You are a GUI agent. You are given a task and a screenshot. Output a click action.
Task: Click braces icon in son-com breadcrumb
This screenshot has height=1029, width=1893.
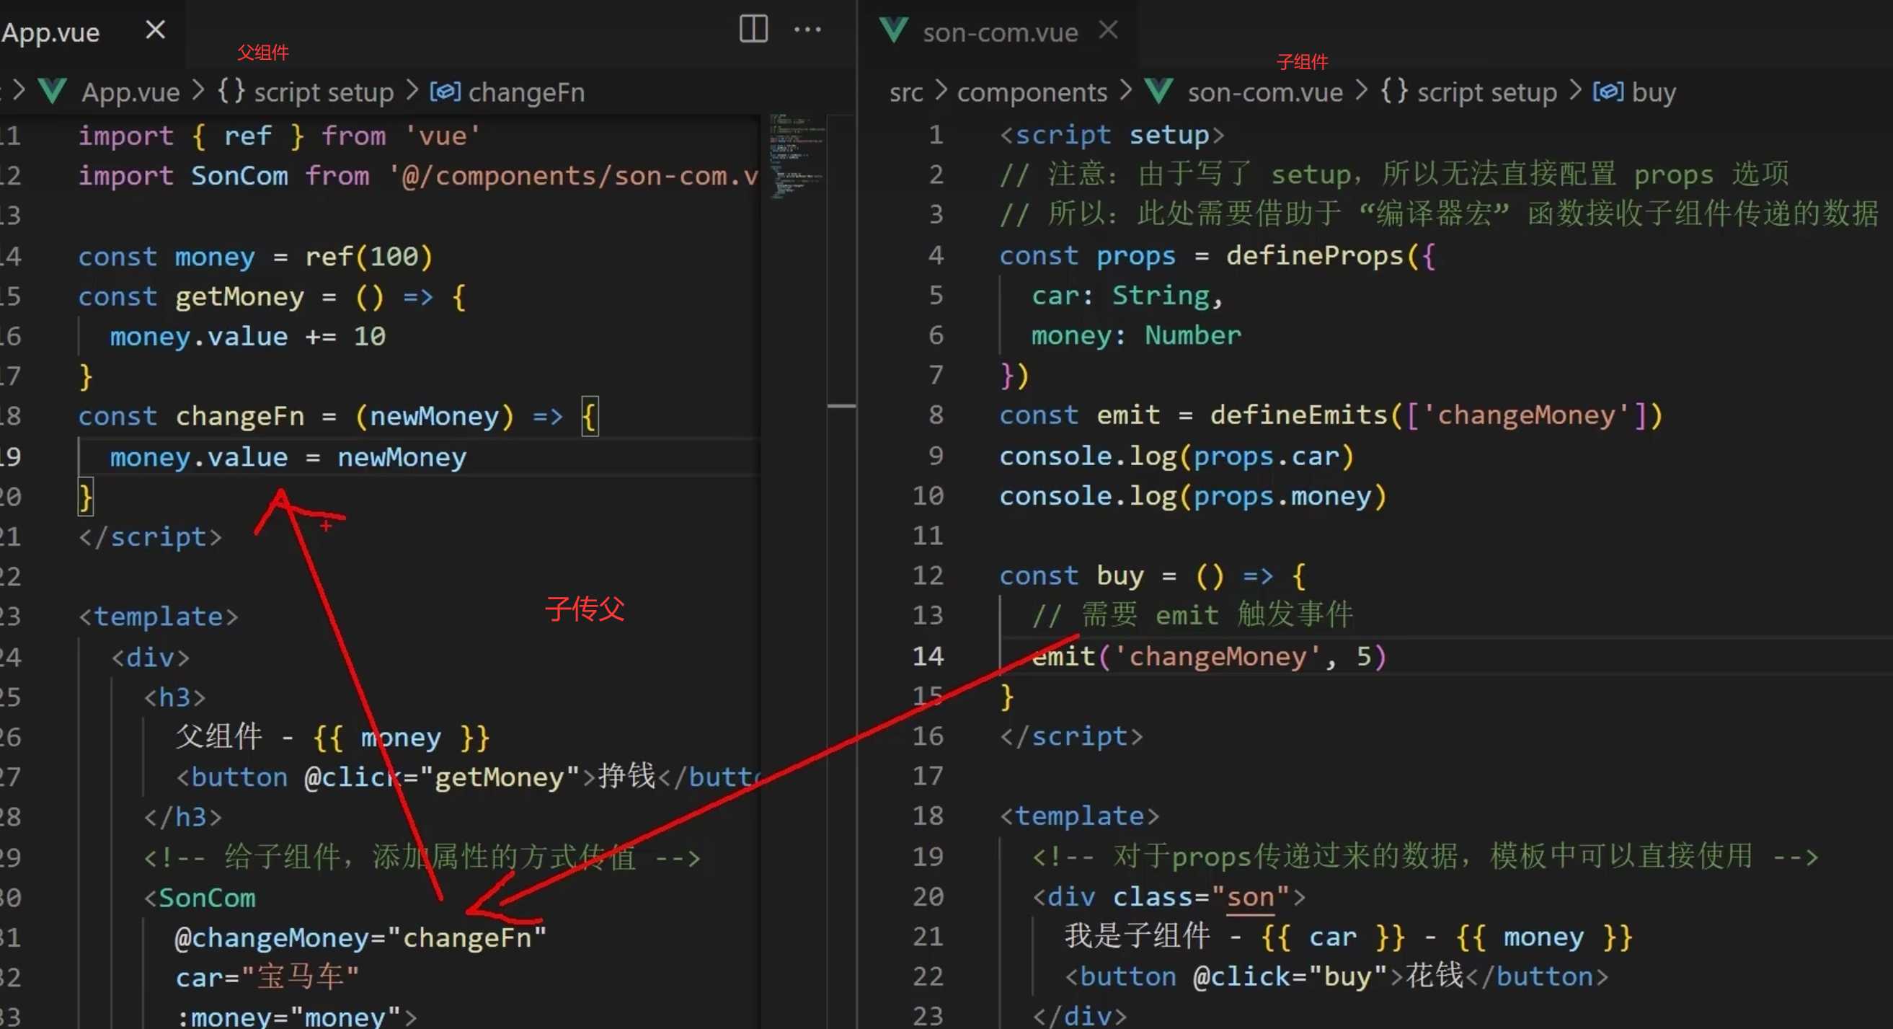pos(1394,92)
